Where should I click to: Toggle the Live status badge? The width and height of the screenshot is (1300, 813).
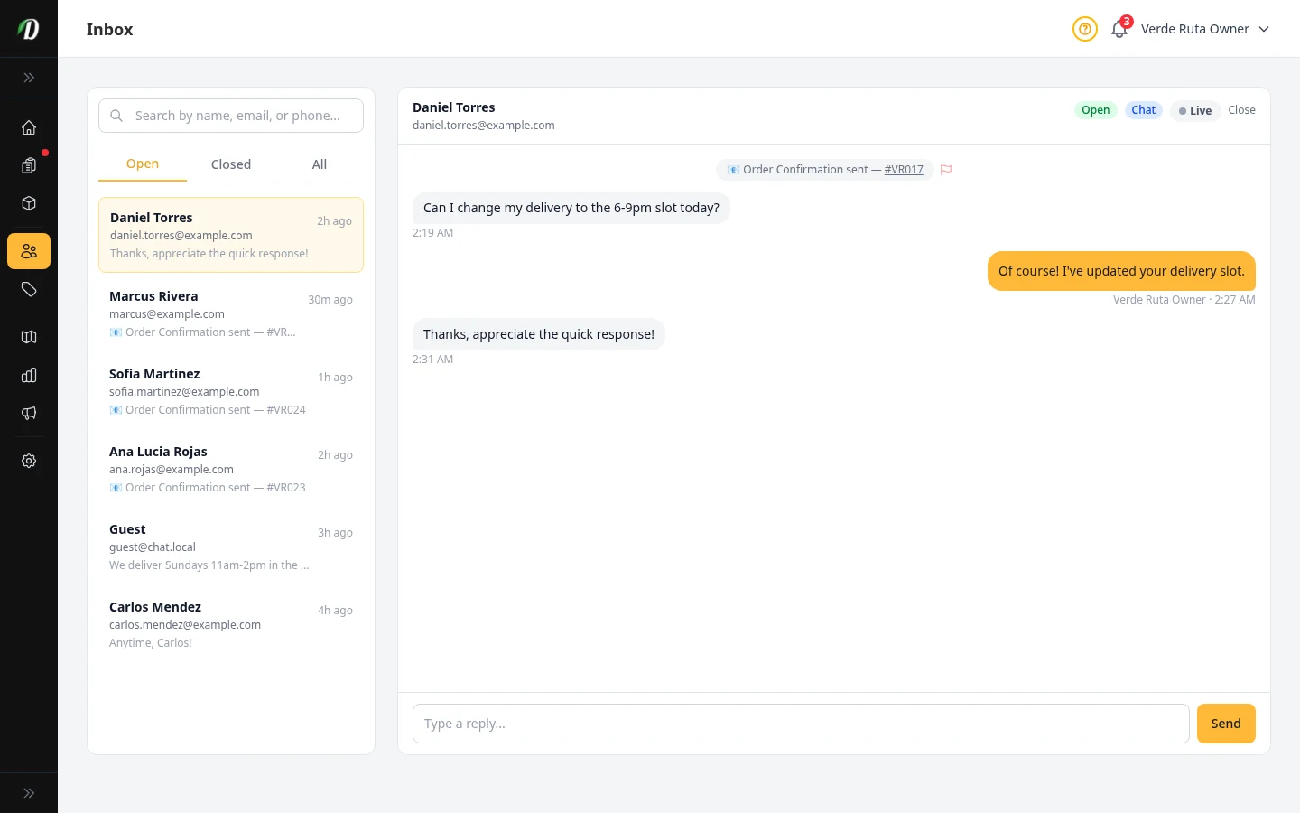click(x=1195, y=110)
